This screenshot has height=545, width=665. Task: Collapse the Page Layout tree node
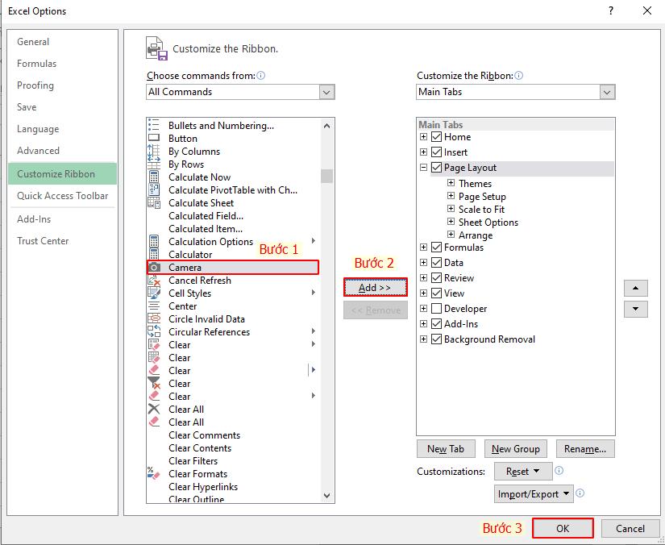(423, 168)
